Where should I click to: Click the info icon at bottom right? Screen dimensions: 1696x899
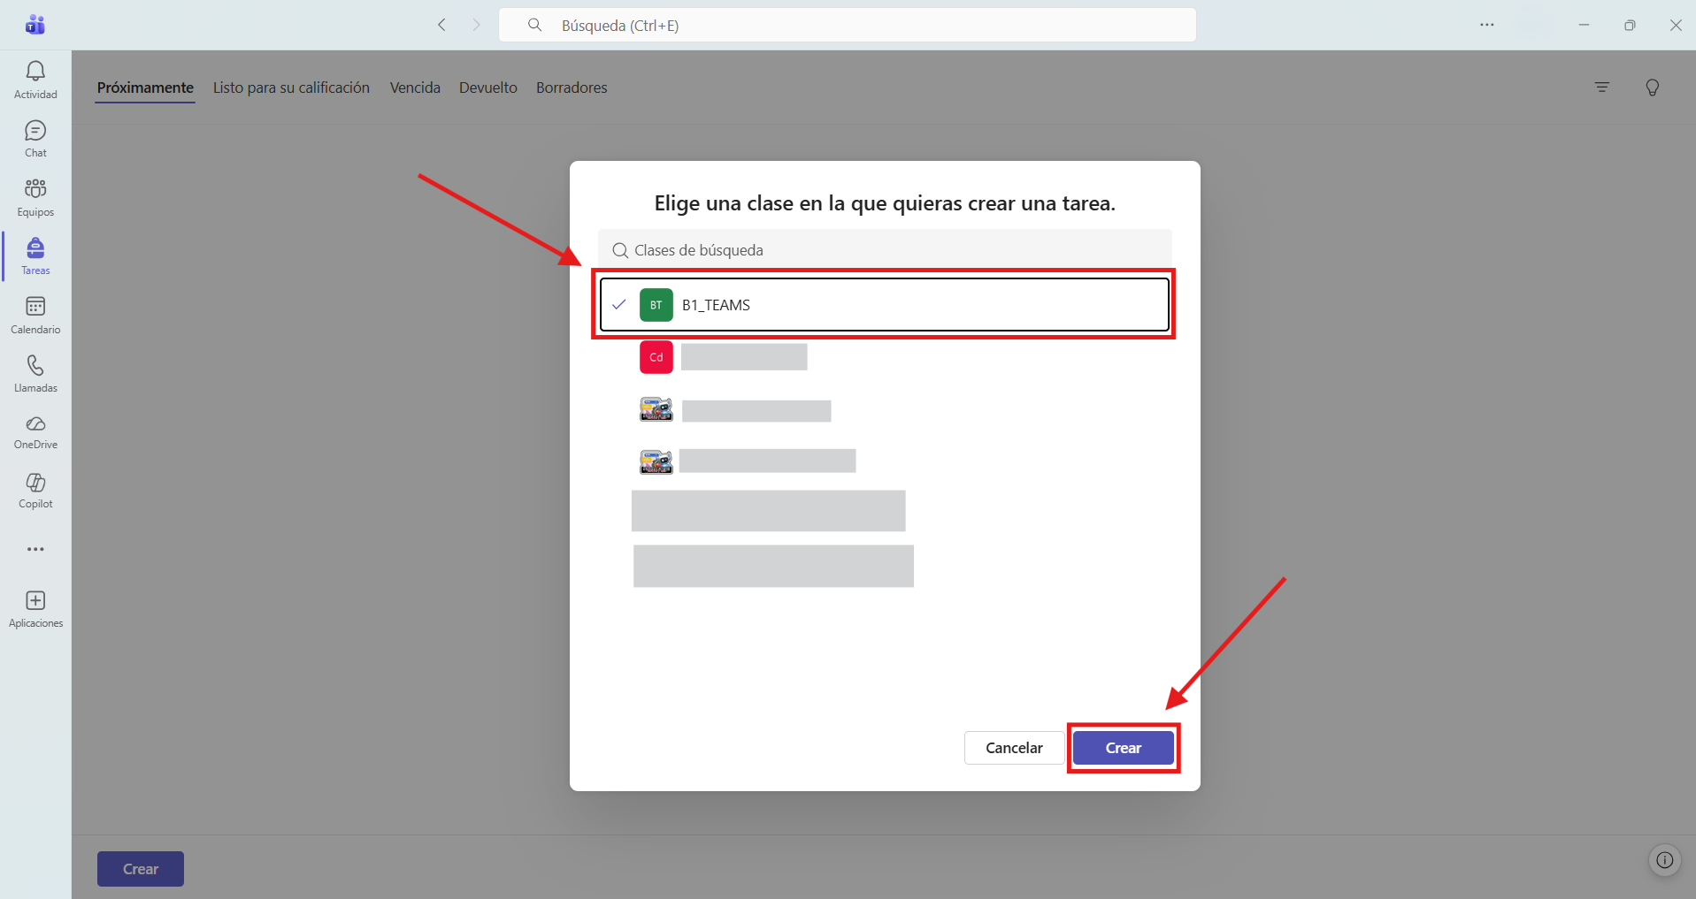point(1665,860)
